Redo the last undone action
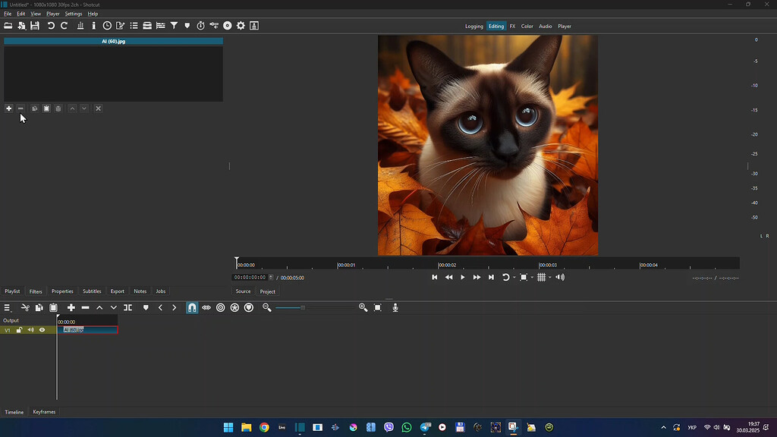Image resolution: width=777 pixels, height=437 pixels. [64, 26]
